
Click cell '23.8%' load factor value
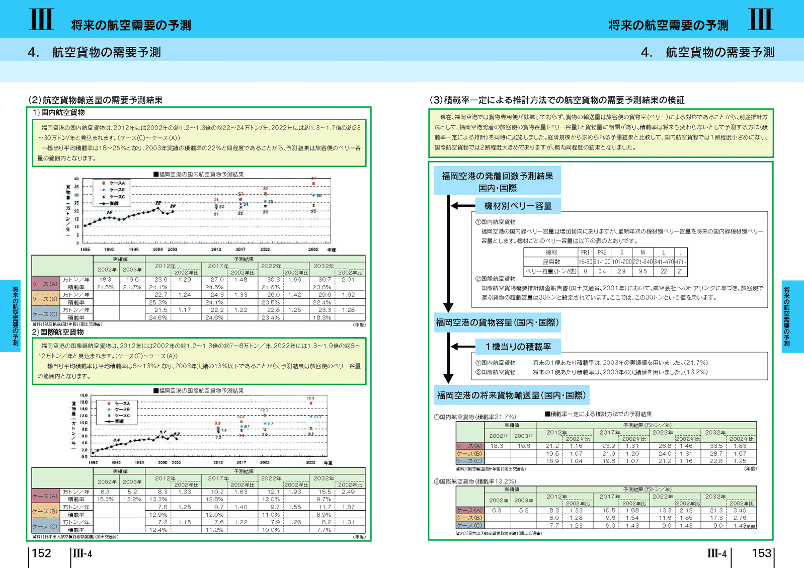point(322,287)
